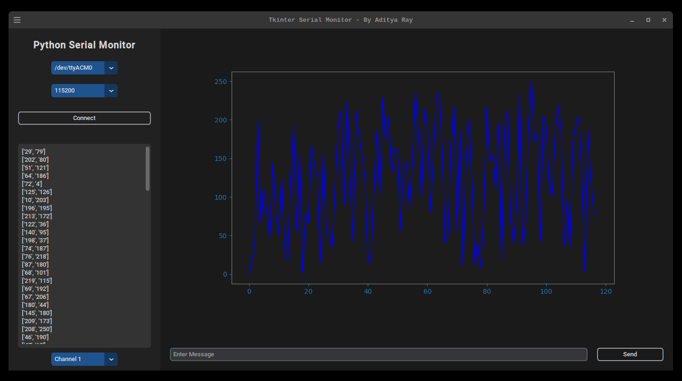Click the chevron arrow beside 115200
This screenshot has height=381, width=682.
[x=111, y=91]
